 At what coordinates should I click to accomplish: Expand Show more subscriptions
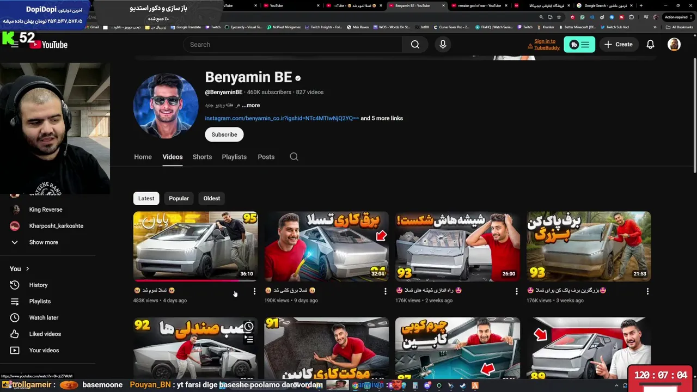click(x=44, y=242)
